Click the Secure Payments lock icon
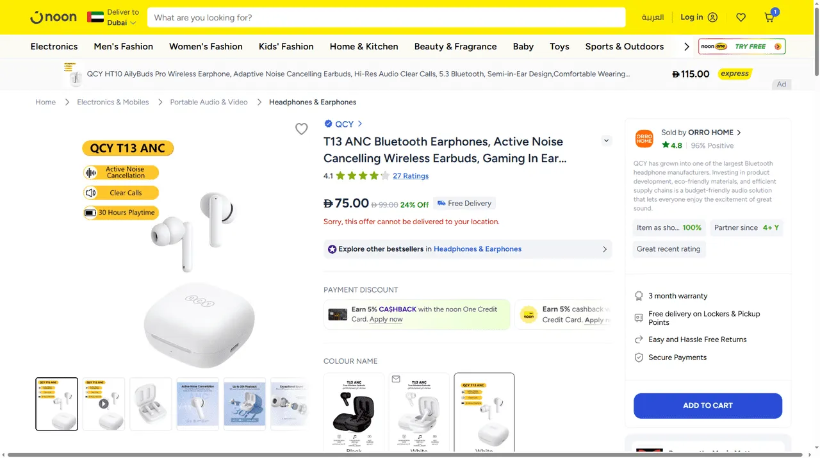This screenshot has width=820, height=458. pyautogui.click(x=637, y=357)
